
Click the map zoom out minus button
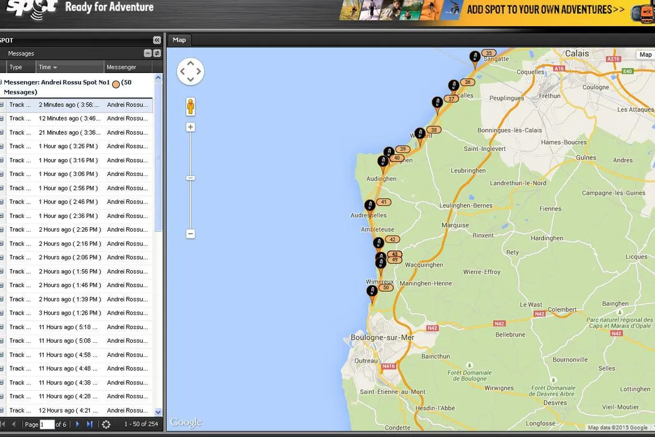(x=191, y=234)
